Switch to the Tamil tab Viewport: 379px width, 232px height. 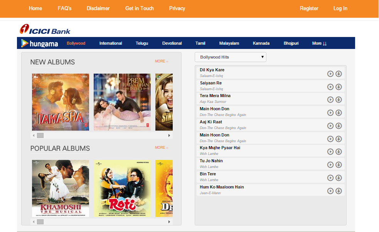[x=200, y=43]
